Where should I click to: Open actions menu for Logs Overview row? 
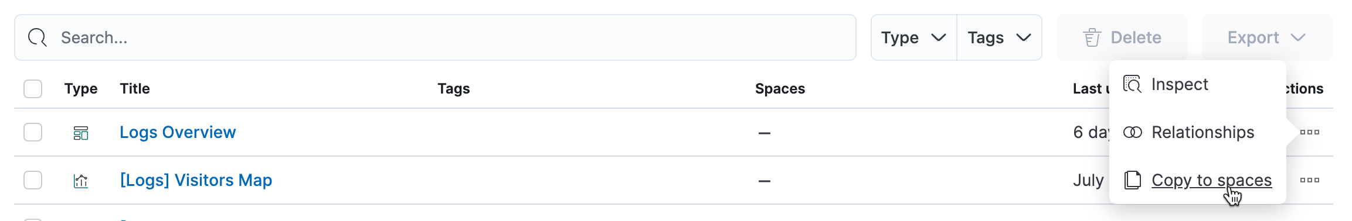tap(1309, 132)
